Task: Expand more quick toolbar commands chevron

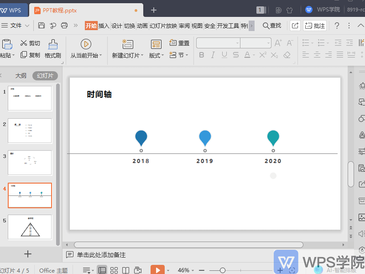Action: click(x=76, y=26)
